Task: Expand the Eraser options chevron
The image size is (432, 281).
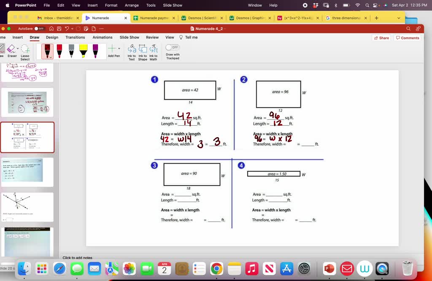Action: click(x=17, y=48)
